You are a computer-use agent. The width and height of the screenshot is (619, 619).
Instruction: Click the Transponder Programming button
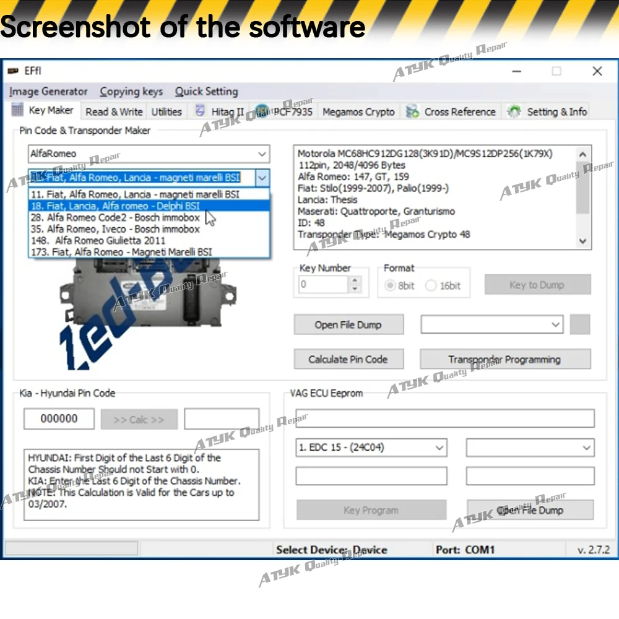pyautogui.click(x=505, y=359)
